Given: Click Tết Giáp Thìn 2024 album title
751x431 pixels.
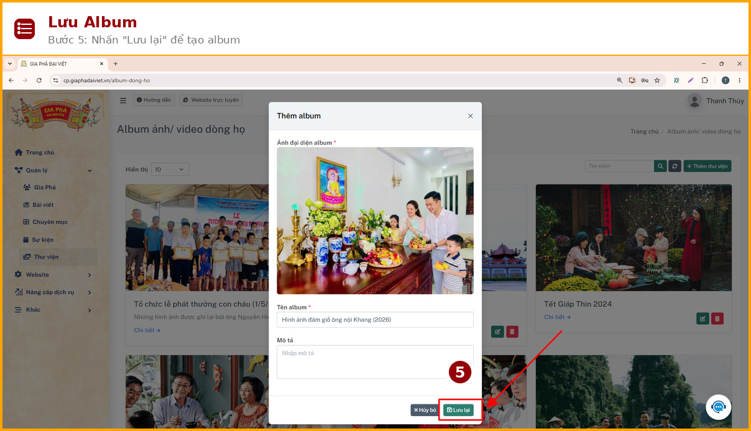Looking at the screenshot, I should [578, 304].
